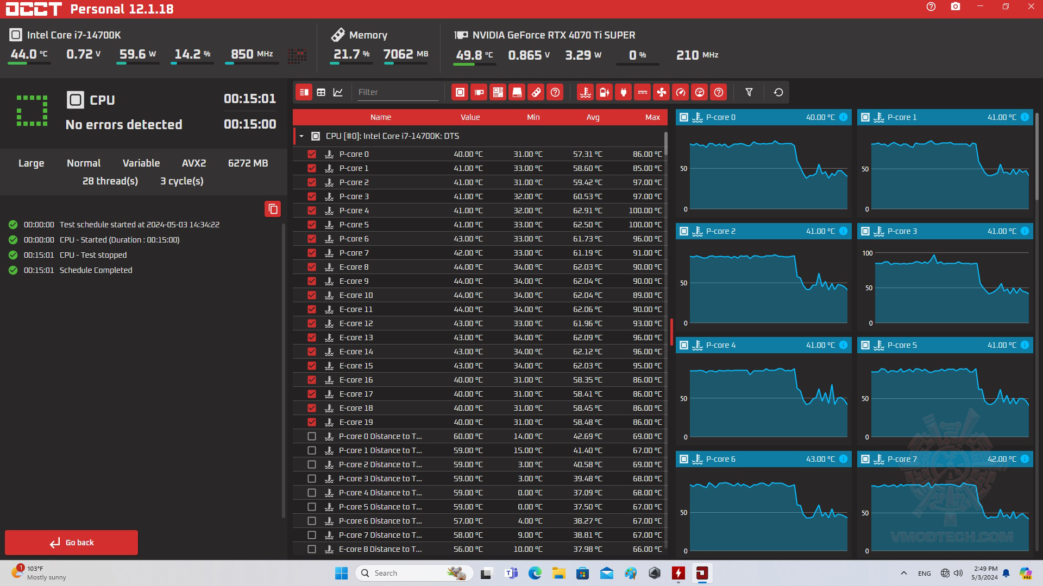
Task: Reset sensor statistics with the refresh icon
Action: point(778,92)
